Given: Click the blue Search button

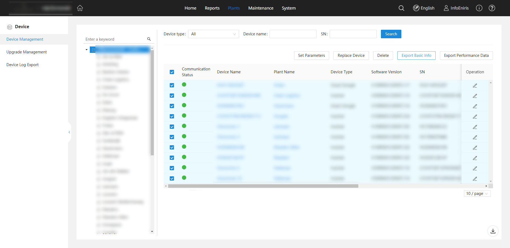Looking at the screenshot, I should pos(391,34).
